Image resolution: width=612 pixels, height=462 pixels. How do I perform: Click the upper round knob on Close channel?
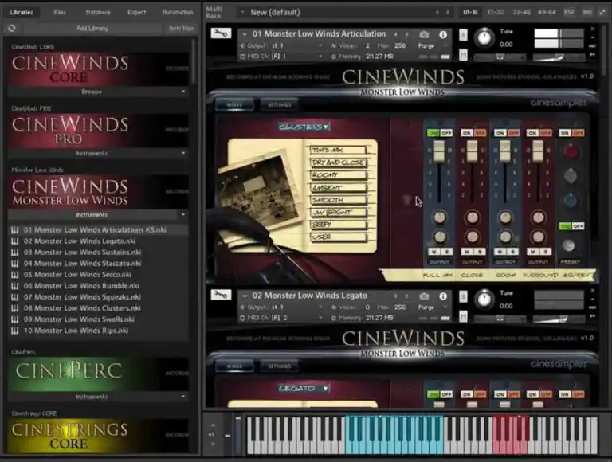tap(473, 217)
